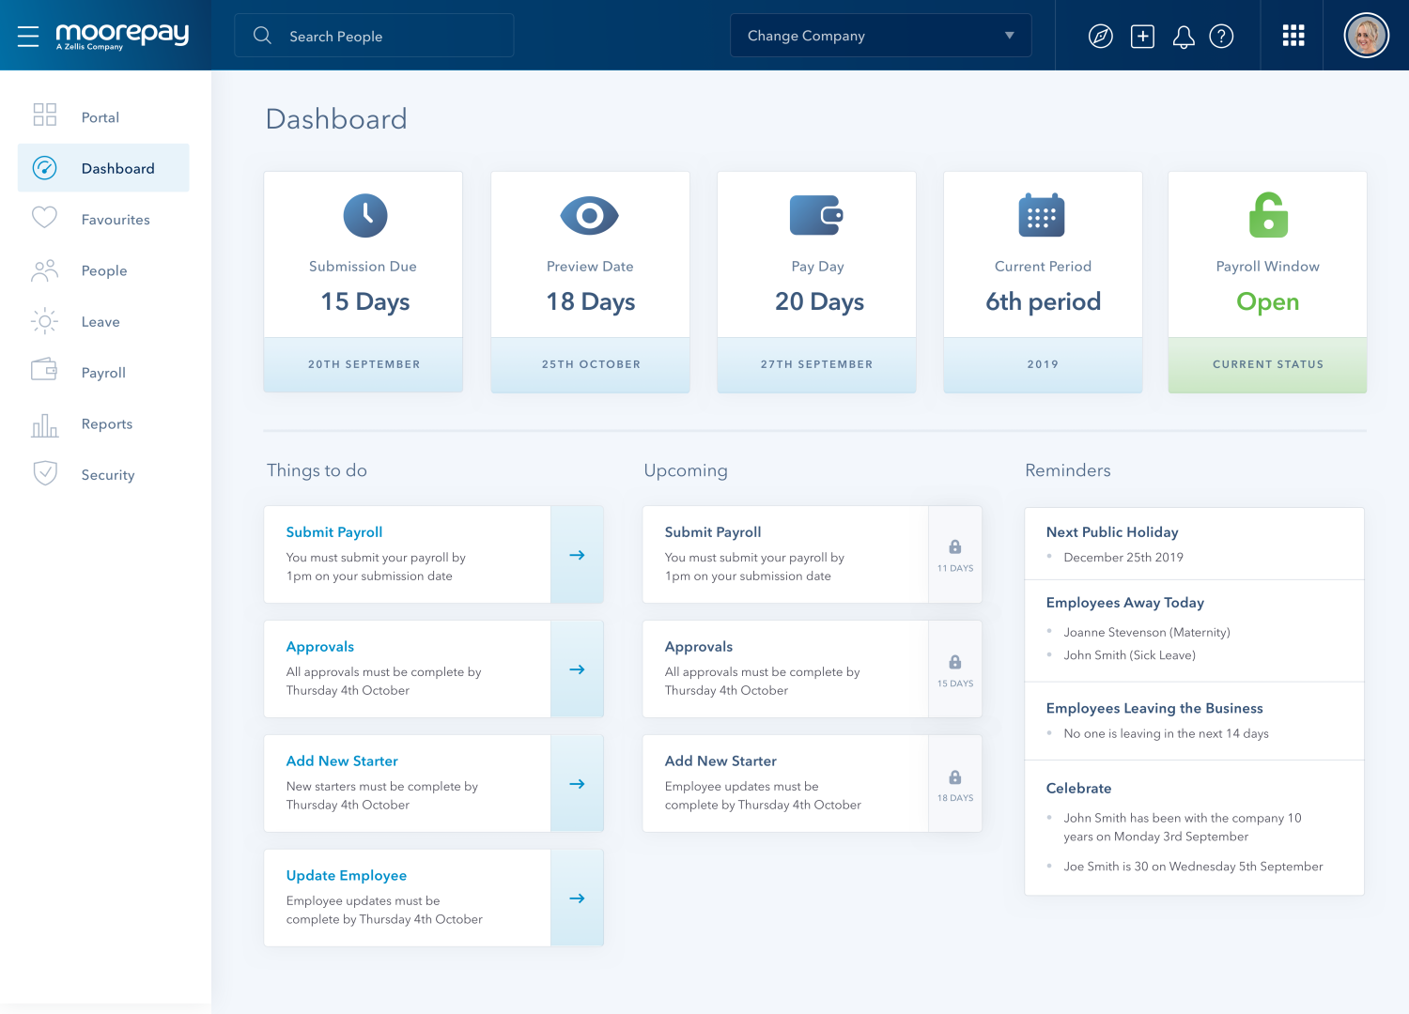Click the Payroll wallet sidebar icon
Viewport: 1409px width, 1014px height.
[x=45, y=370]
